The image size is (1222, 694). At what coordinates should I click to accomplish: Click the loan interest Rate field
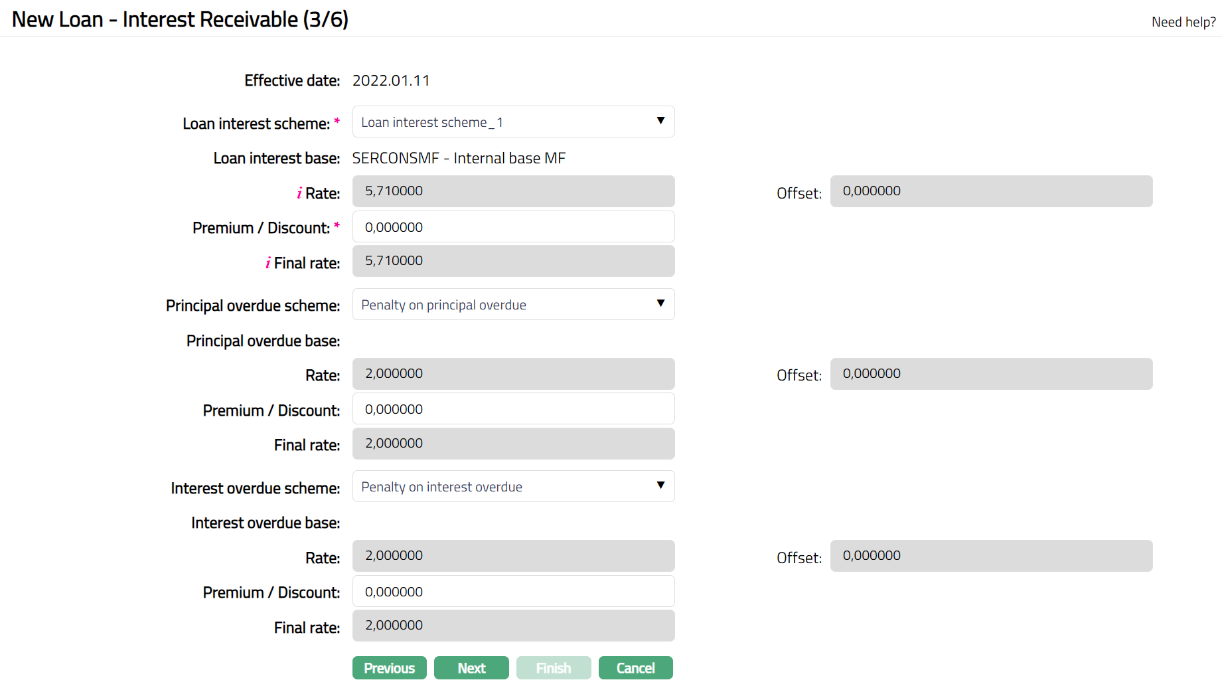513,191
